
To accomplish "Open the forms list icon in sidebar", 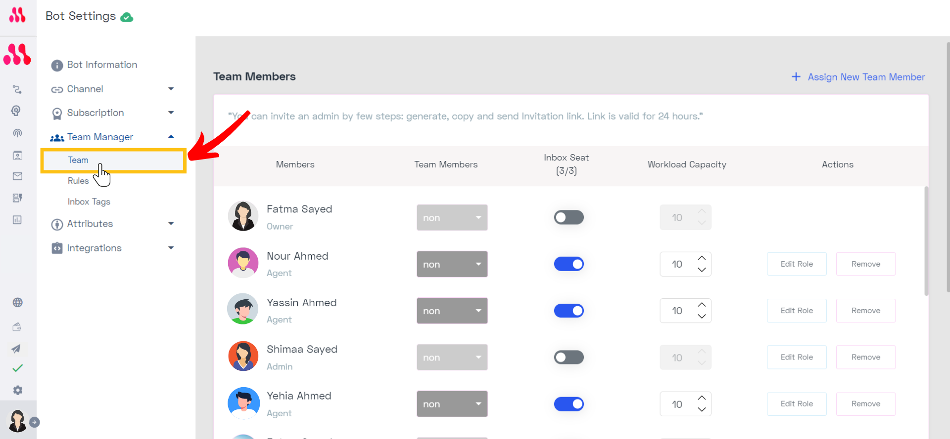I will click(17, 198).
